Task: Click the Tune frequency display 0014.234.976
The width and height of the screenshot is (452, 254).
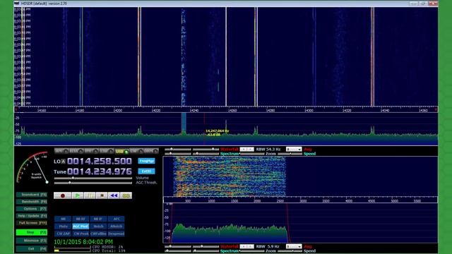Action: (100, 171)
